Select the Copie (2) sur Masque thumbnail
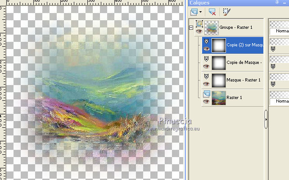The height and width of the screenshot is (180, 289). tap(219, 45)
